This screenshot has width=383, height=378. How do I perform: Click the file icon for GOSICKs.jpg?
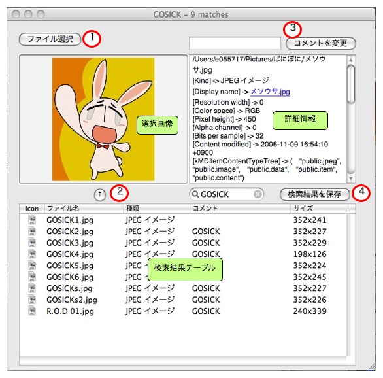[x=32, y=288]
